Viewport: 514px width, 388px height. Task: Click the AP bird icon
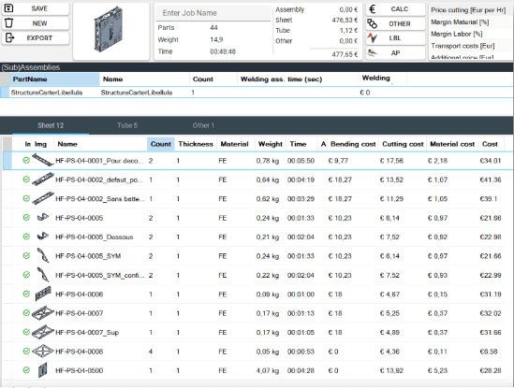coord(372,52)
